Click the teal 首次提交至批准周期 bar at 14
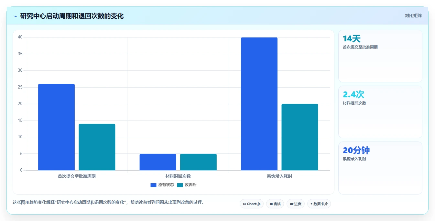The height and width of the screenshot is (221, 435). click(x=97, y=147)
